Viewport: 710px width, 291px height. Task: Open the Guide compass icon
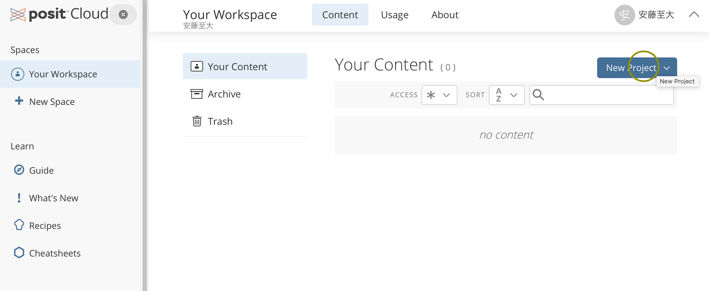pyautogui.click(x=19, y=170)
